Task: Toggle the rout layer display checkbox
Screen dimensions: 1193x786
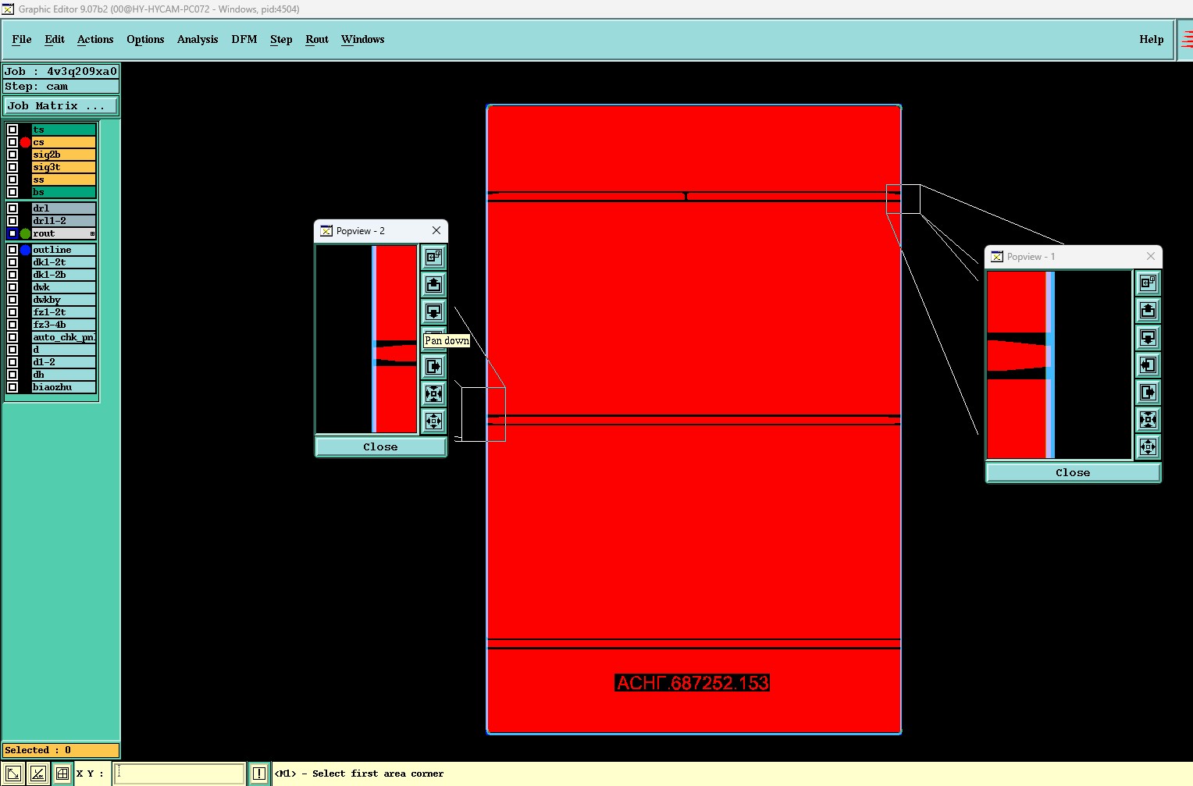Action: pos(12,233)
